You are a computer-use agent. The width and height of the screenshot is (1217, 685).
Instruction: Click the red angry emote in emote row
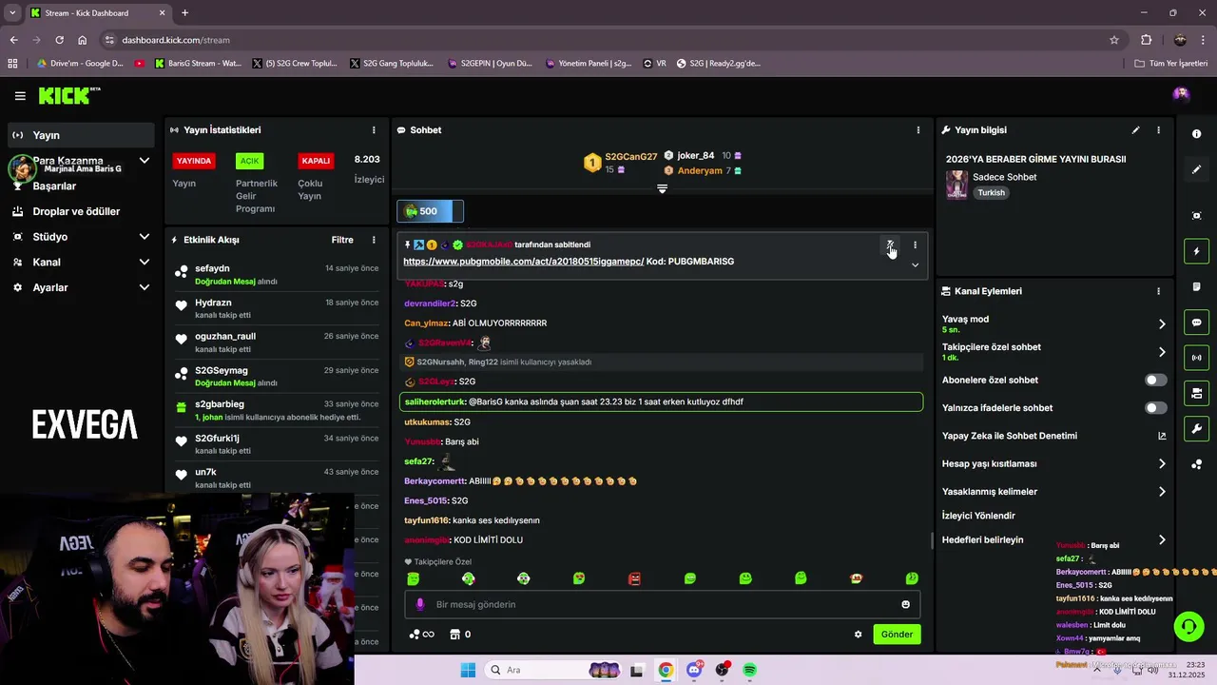634,578
